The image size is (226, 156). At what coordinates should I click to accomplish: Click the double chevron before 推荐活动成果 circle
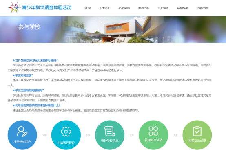click(x=175, y=135)
